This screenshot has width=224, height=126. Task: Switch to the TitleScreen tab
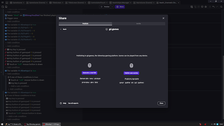point(56,3)
